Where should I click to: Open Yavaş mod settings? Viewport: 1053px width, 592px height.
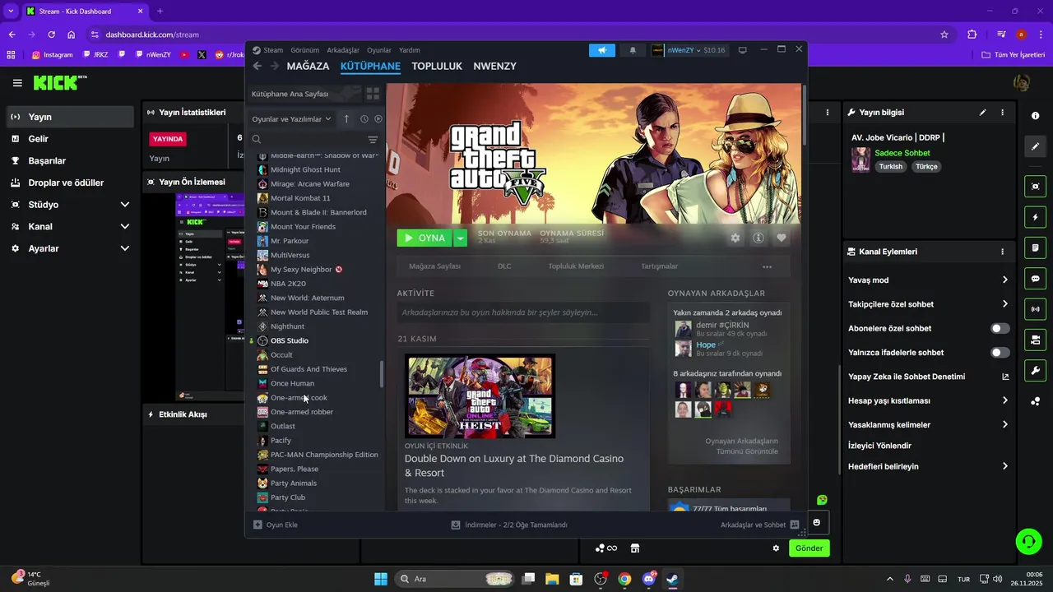click(928, 280)
